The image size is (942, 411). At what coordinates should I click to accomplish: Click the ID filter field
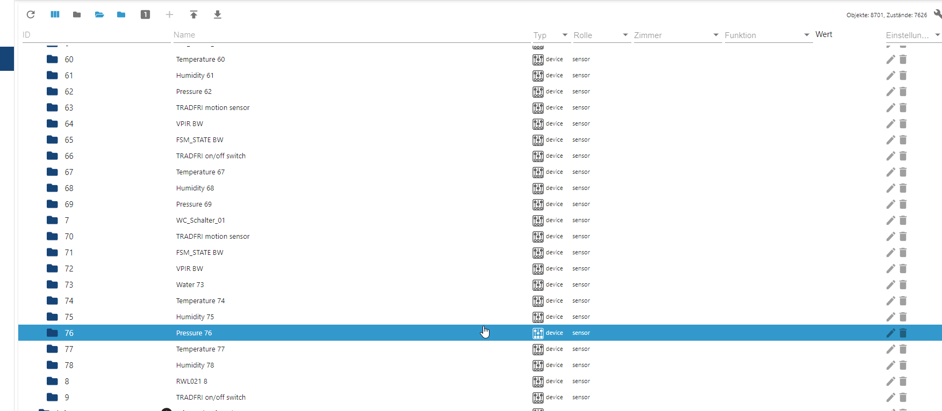pos(96,35)
